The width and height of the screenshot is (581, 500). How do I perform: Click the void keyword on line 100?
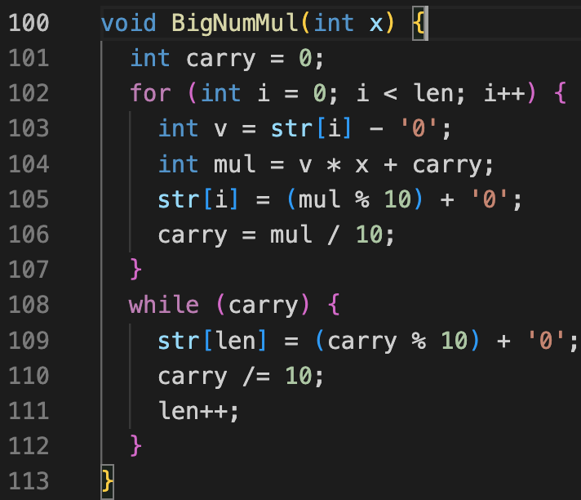point(130,23)
